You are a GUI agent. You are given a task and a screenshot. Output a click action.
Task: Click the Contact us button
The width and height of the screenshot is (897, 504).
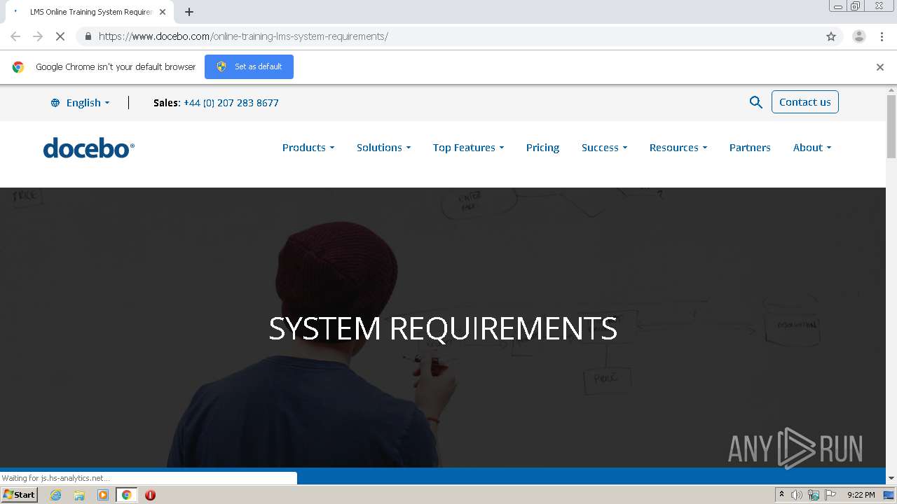pos(805,102)
